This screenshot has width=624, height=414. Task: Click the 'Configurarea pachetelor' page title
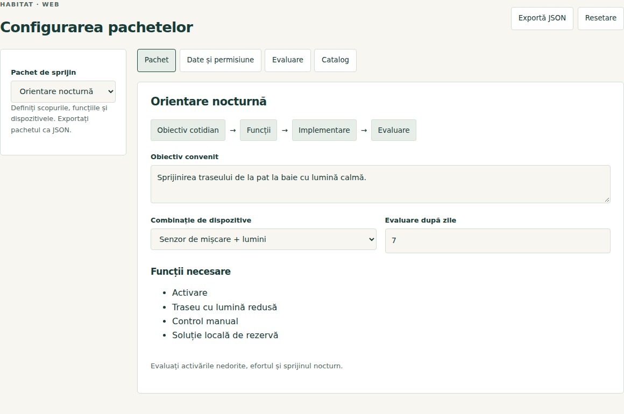tap(97, 27)
